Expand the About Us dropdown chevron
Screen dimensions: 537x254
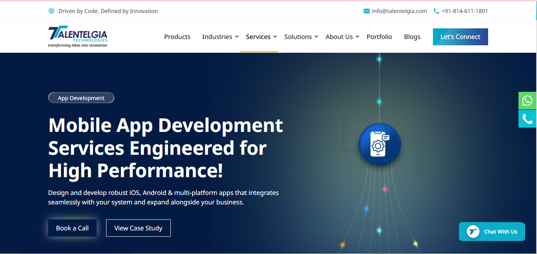pos(357,37)
